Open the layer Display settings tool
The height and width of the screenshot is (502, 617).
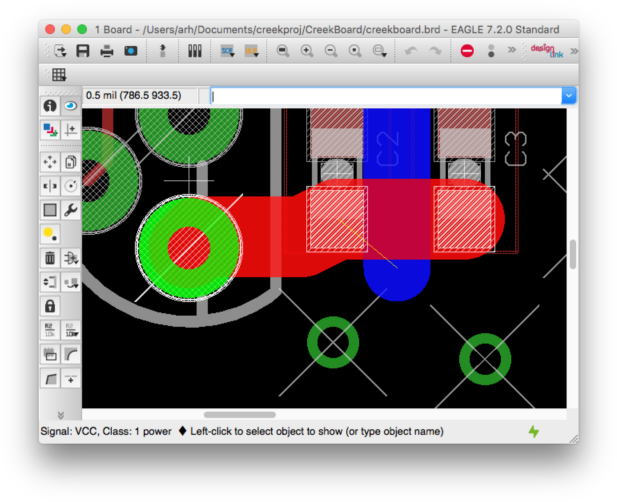[50, 130]
